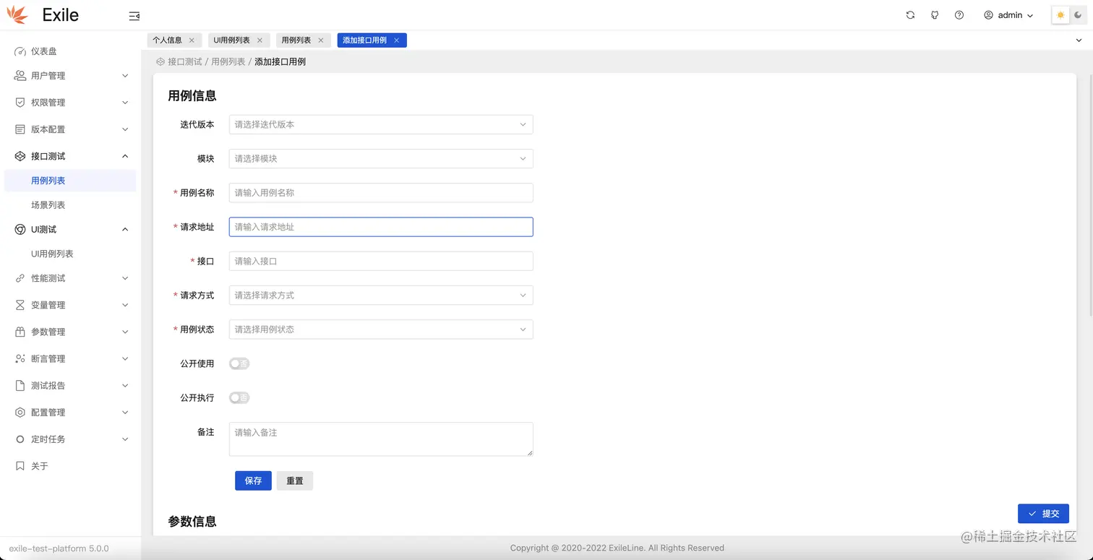Open the GitHub icon link

click(x=935, y=15)
